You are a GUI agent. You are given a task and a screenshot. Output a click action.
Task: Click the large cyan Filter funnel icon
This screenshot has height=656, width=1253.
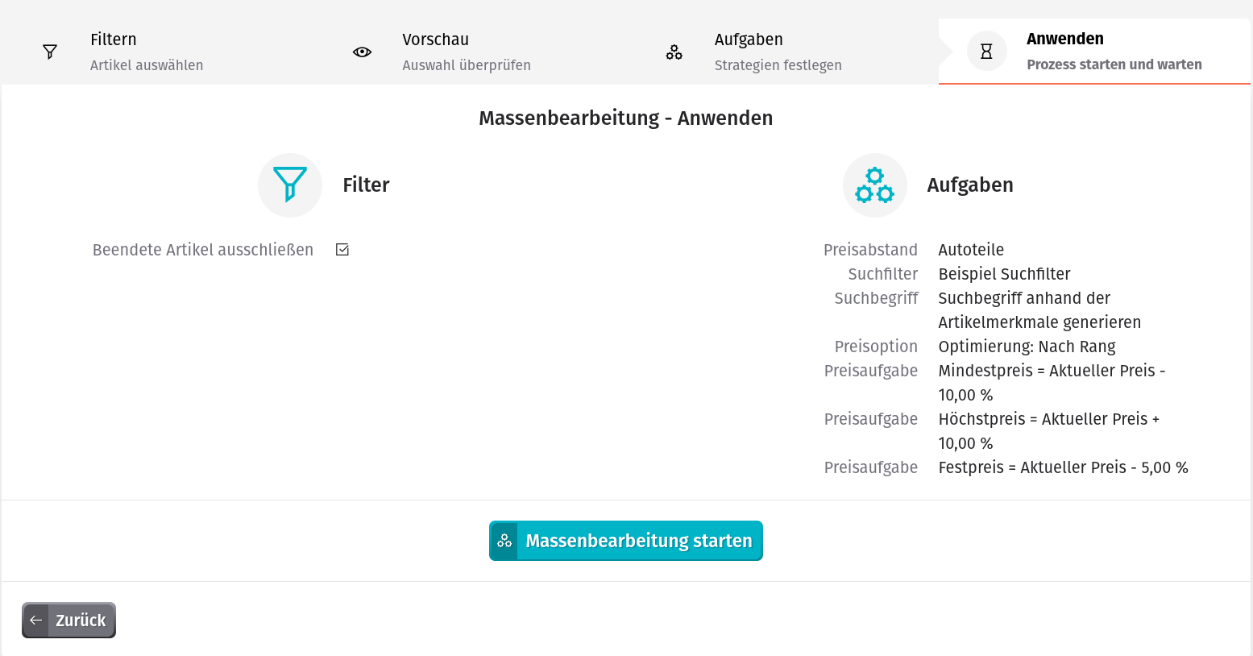coord(290,185)
